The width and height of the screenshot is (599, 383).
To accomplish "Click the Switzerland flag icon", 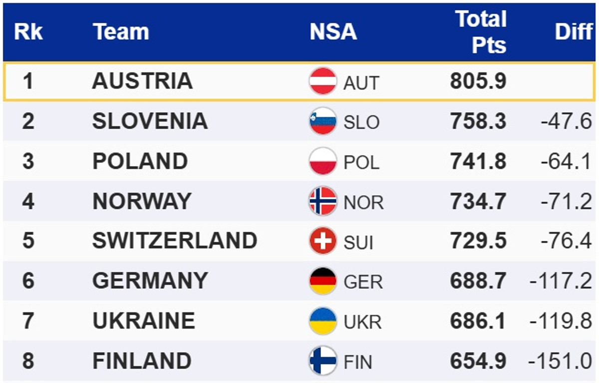I will pos(322,241).
